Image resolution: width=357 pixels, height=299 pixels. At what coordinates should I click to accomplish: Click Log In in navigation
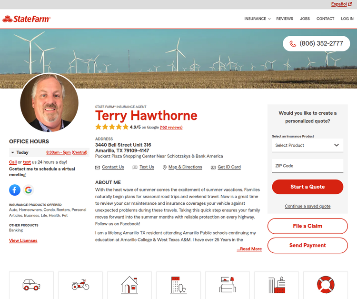pyautogui.click(x=347, y=19)
